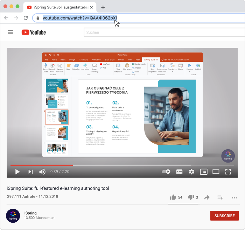The height and width of the screenshot is (230, 245).
Task: Enter fullscreen mode
Action: (228, 172)
